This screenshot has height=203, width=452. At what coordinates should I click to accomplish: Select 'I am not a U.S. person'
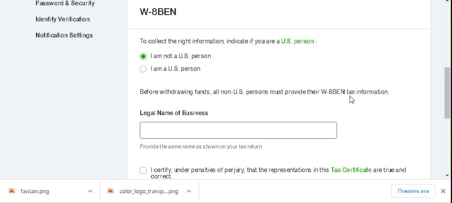tap(143, 56)
